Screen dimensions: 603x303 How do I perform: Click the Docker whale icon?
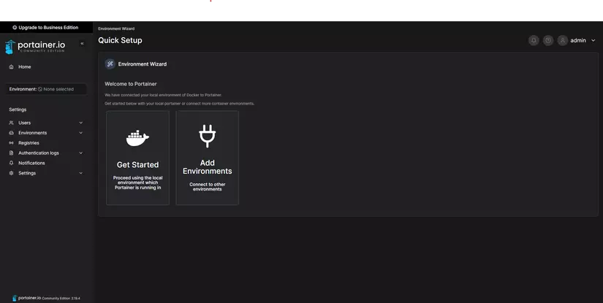click(137, 137)
